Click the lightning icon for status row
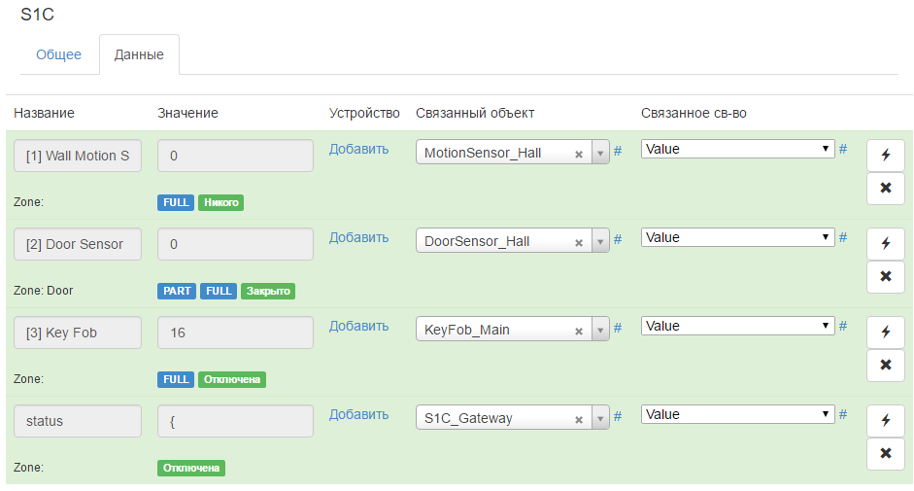Viewport: 914px width, 491px height. tap(885, 421)
